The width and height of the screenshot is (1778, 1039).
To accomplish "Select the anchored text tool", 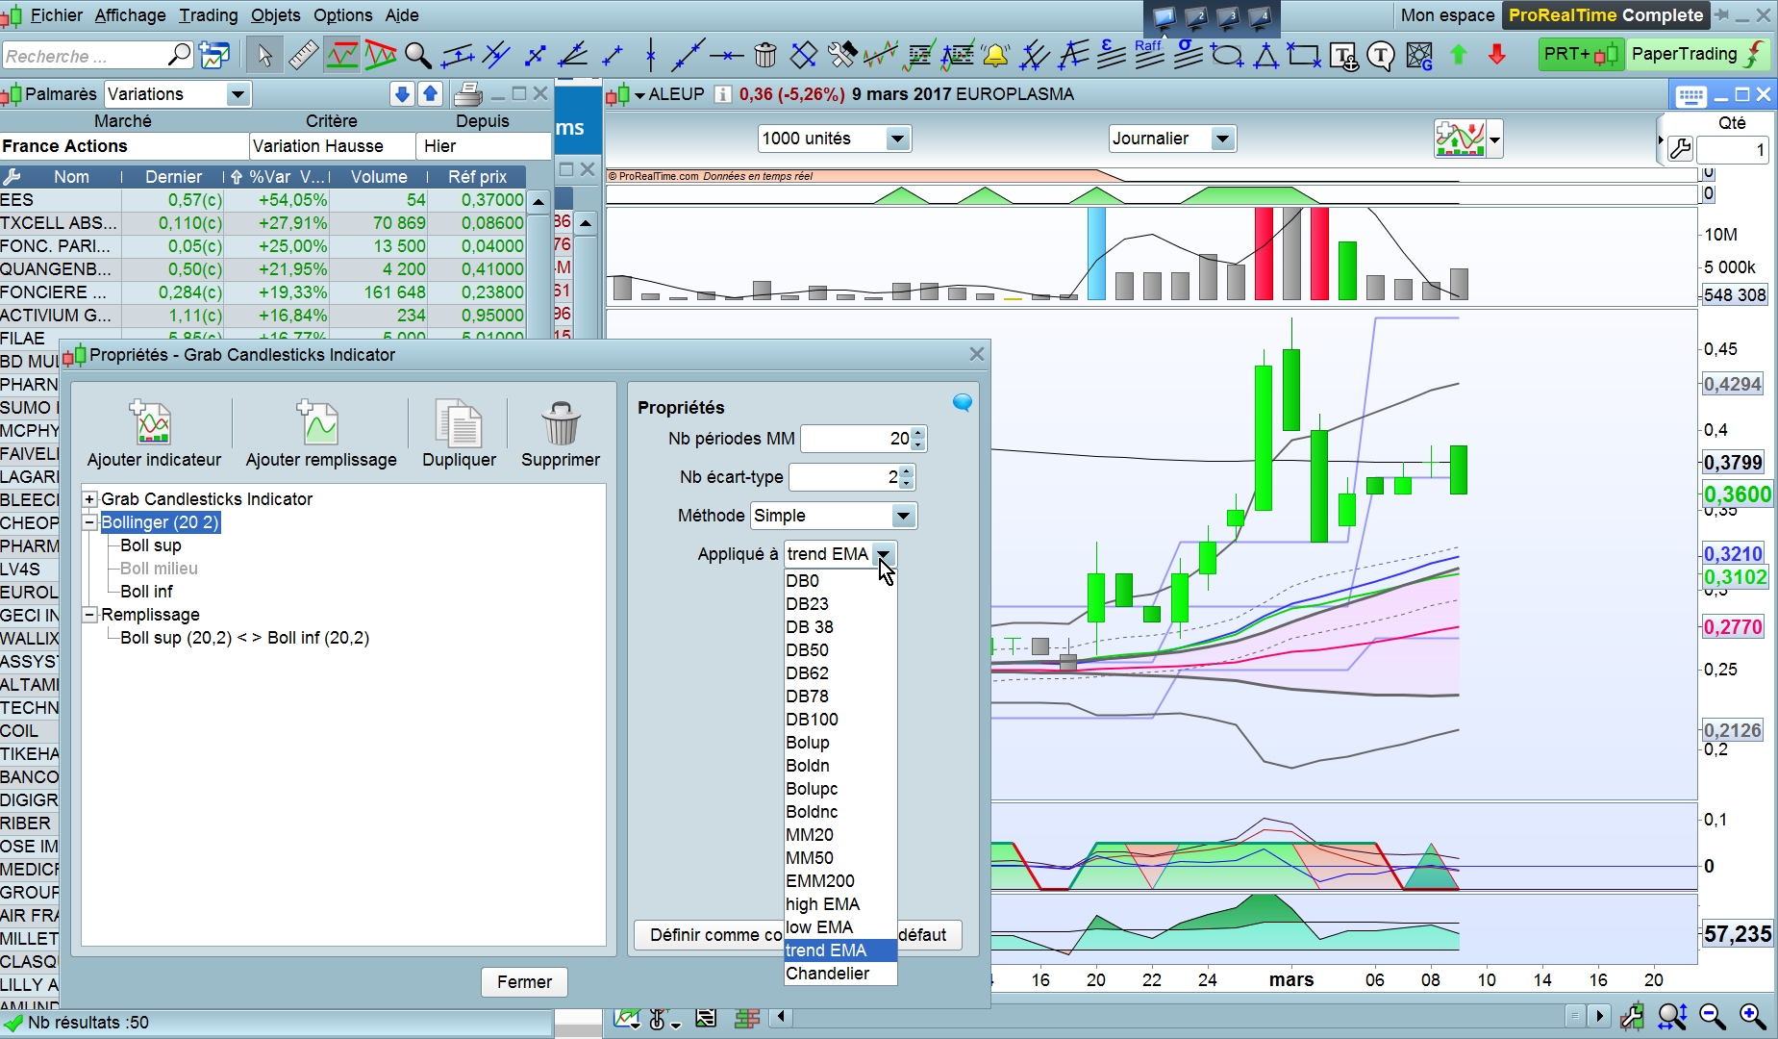I will [1342, 56].
